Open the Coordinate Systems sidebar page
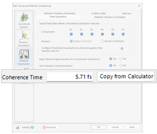157x134 pixels. 24,20
